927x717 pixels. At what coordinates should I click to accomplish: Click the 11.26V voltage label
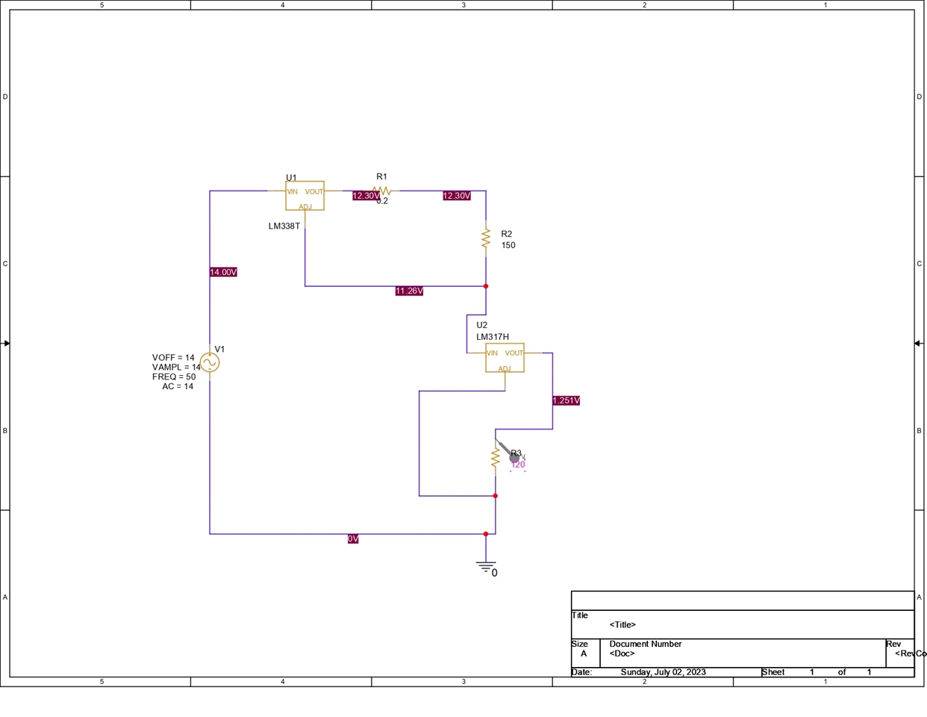click(x=409, y=291)
